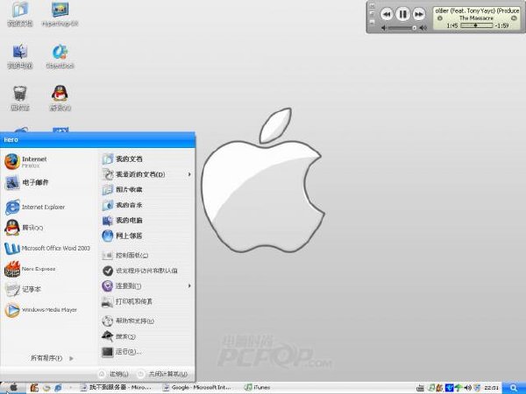The width and height of the screenshot is (526, 394).
Task: Open 我的文档 in Start menu
Action: point(123,158)
